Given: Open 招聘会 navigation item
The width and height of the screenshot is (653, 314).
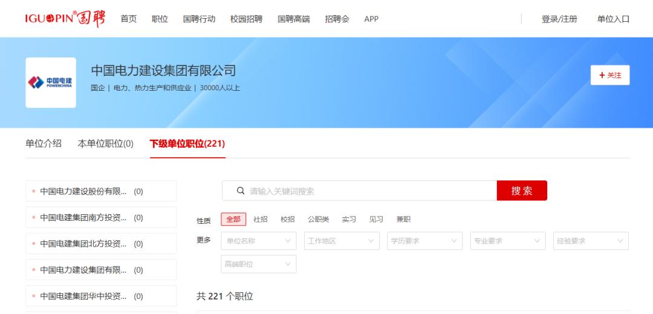Looking at the screenshot, I should coord(337,19).
